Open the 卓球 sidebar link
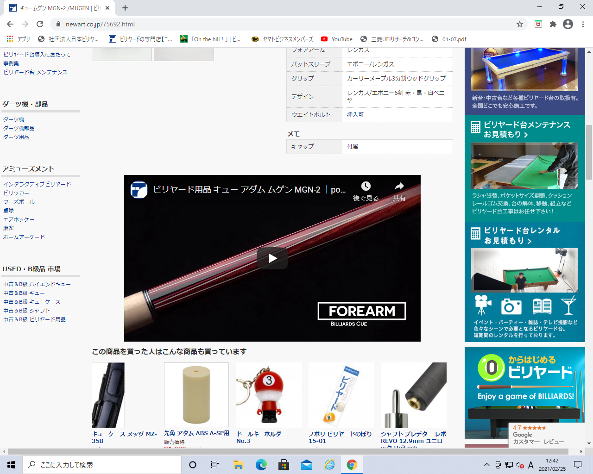The height and width of the screenshot is (474, 593). click(8, 211)
